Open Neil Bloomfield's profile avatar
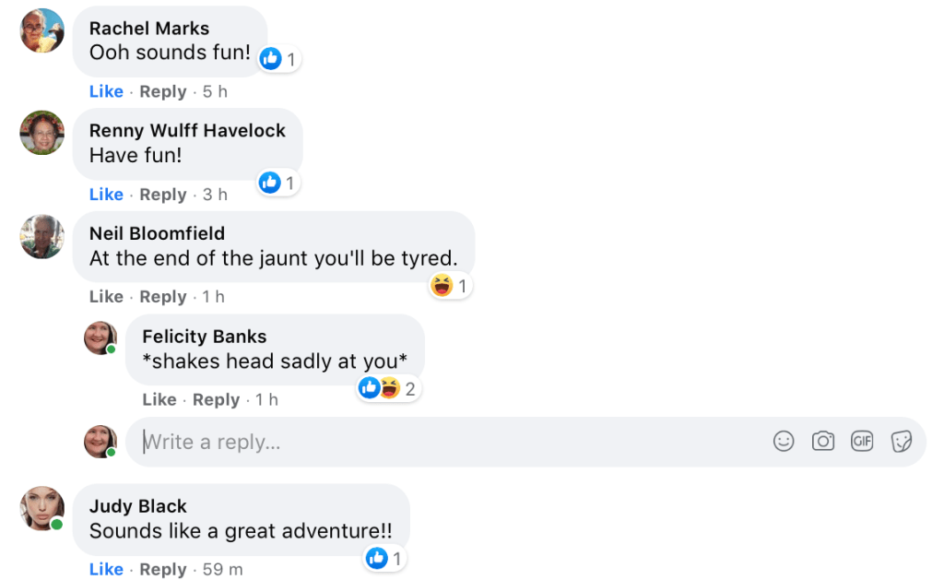The height and width of the screenshot is (580, 944). [42, 236]
